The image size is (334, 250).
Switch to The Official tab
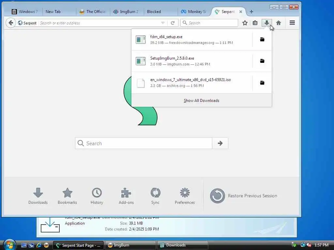(x=93, y=12)
